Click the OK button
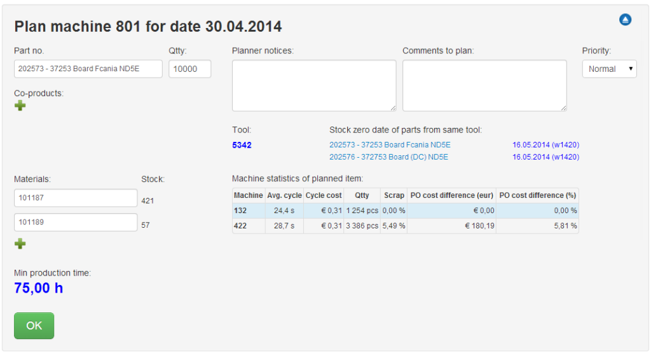 click(x=34, y=326)
